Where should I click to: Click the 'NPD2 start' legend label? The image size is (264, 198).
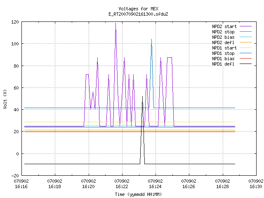[224, 26]
